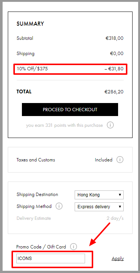The height and width of the screenshot is (273, 140).
Task: Click the you earn 331 points text
Action: [64, 125]
